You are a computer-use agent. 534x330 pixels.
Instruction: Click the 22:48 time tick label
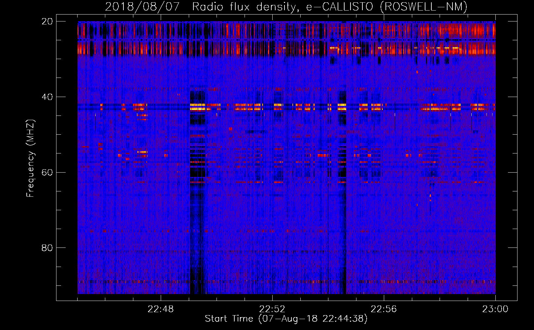coord(161,309)
